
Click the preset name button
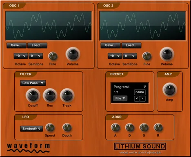pos(140,92)
